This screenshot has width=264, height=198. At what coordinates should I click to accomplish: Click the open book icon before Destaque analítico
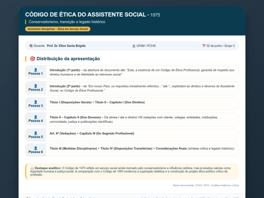[32, 168]
